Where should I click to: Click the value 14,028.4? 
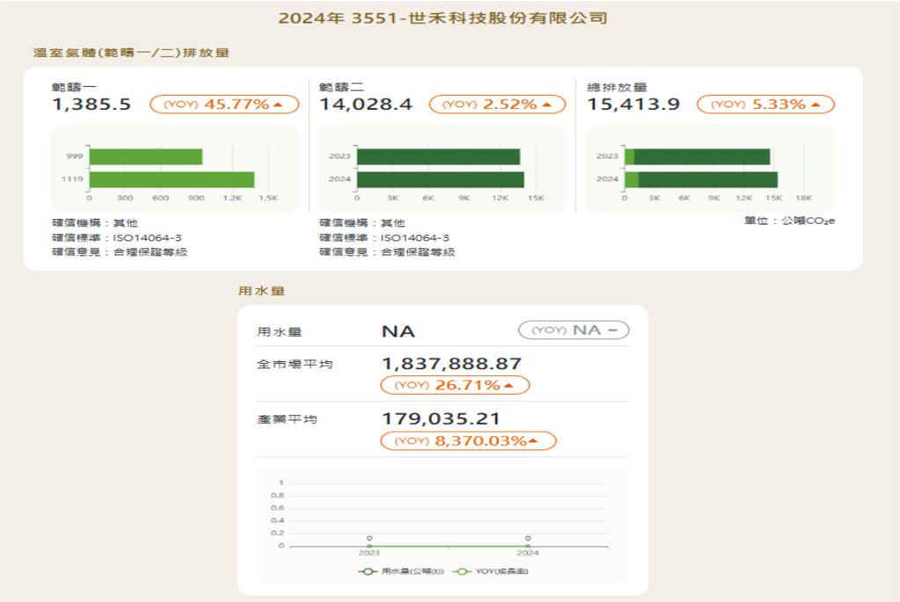(366, 105)
